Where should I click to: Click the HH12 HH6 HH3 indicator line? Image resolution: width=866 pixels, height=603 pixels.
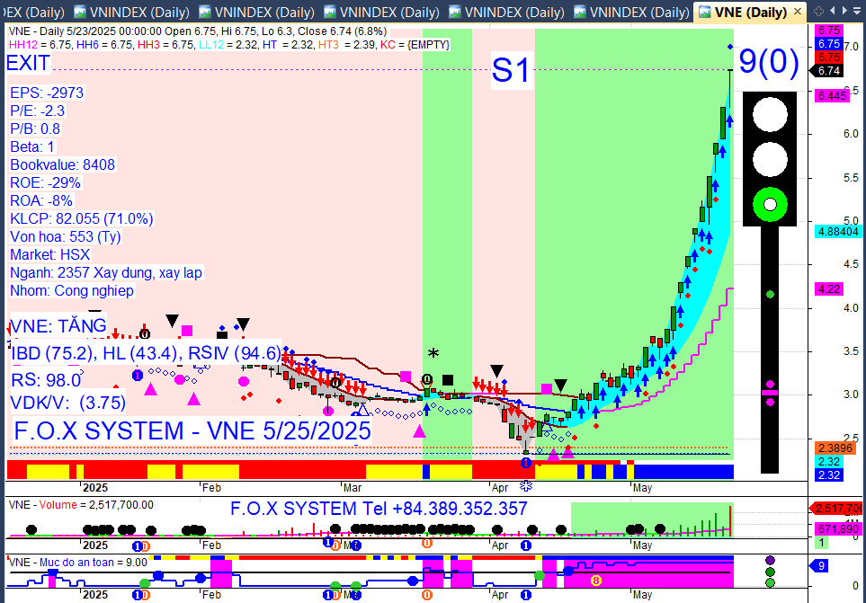tap(229, 45)
